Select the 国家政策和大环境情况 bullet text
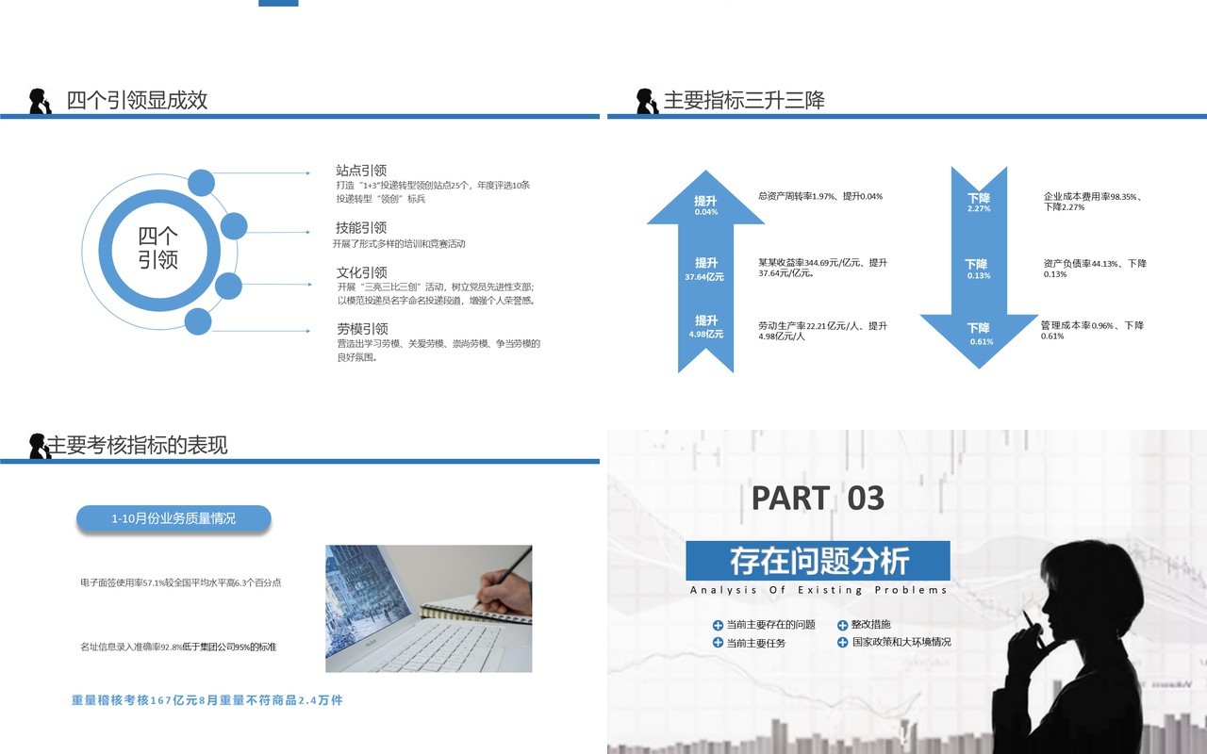This screenshot has width=1207, height=754. point(901,643)
